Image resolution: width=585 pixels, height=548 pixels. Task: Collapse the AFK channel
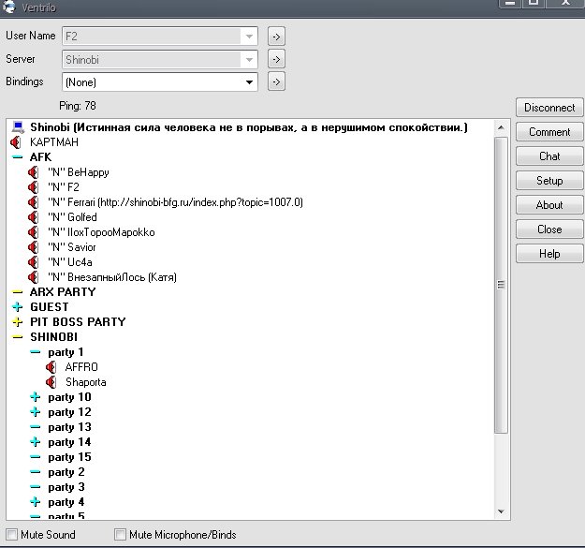(17, 157)
